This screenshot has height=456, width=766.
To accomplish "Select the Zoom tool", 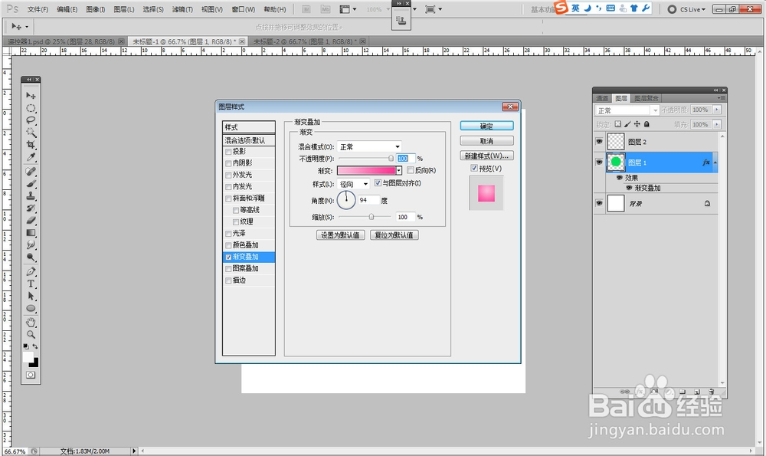I will coord(31,335).
